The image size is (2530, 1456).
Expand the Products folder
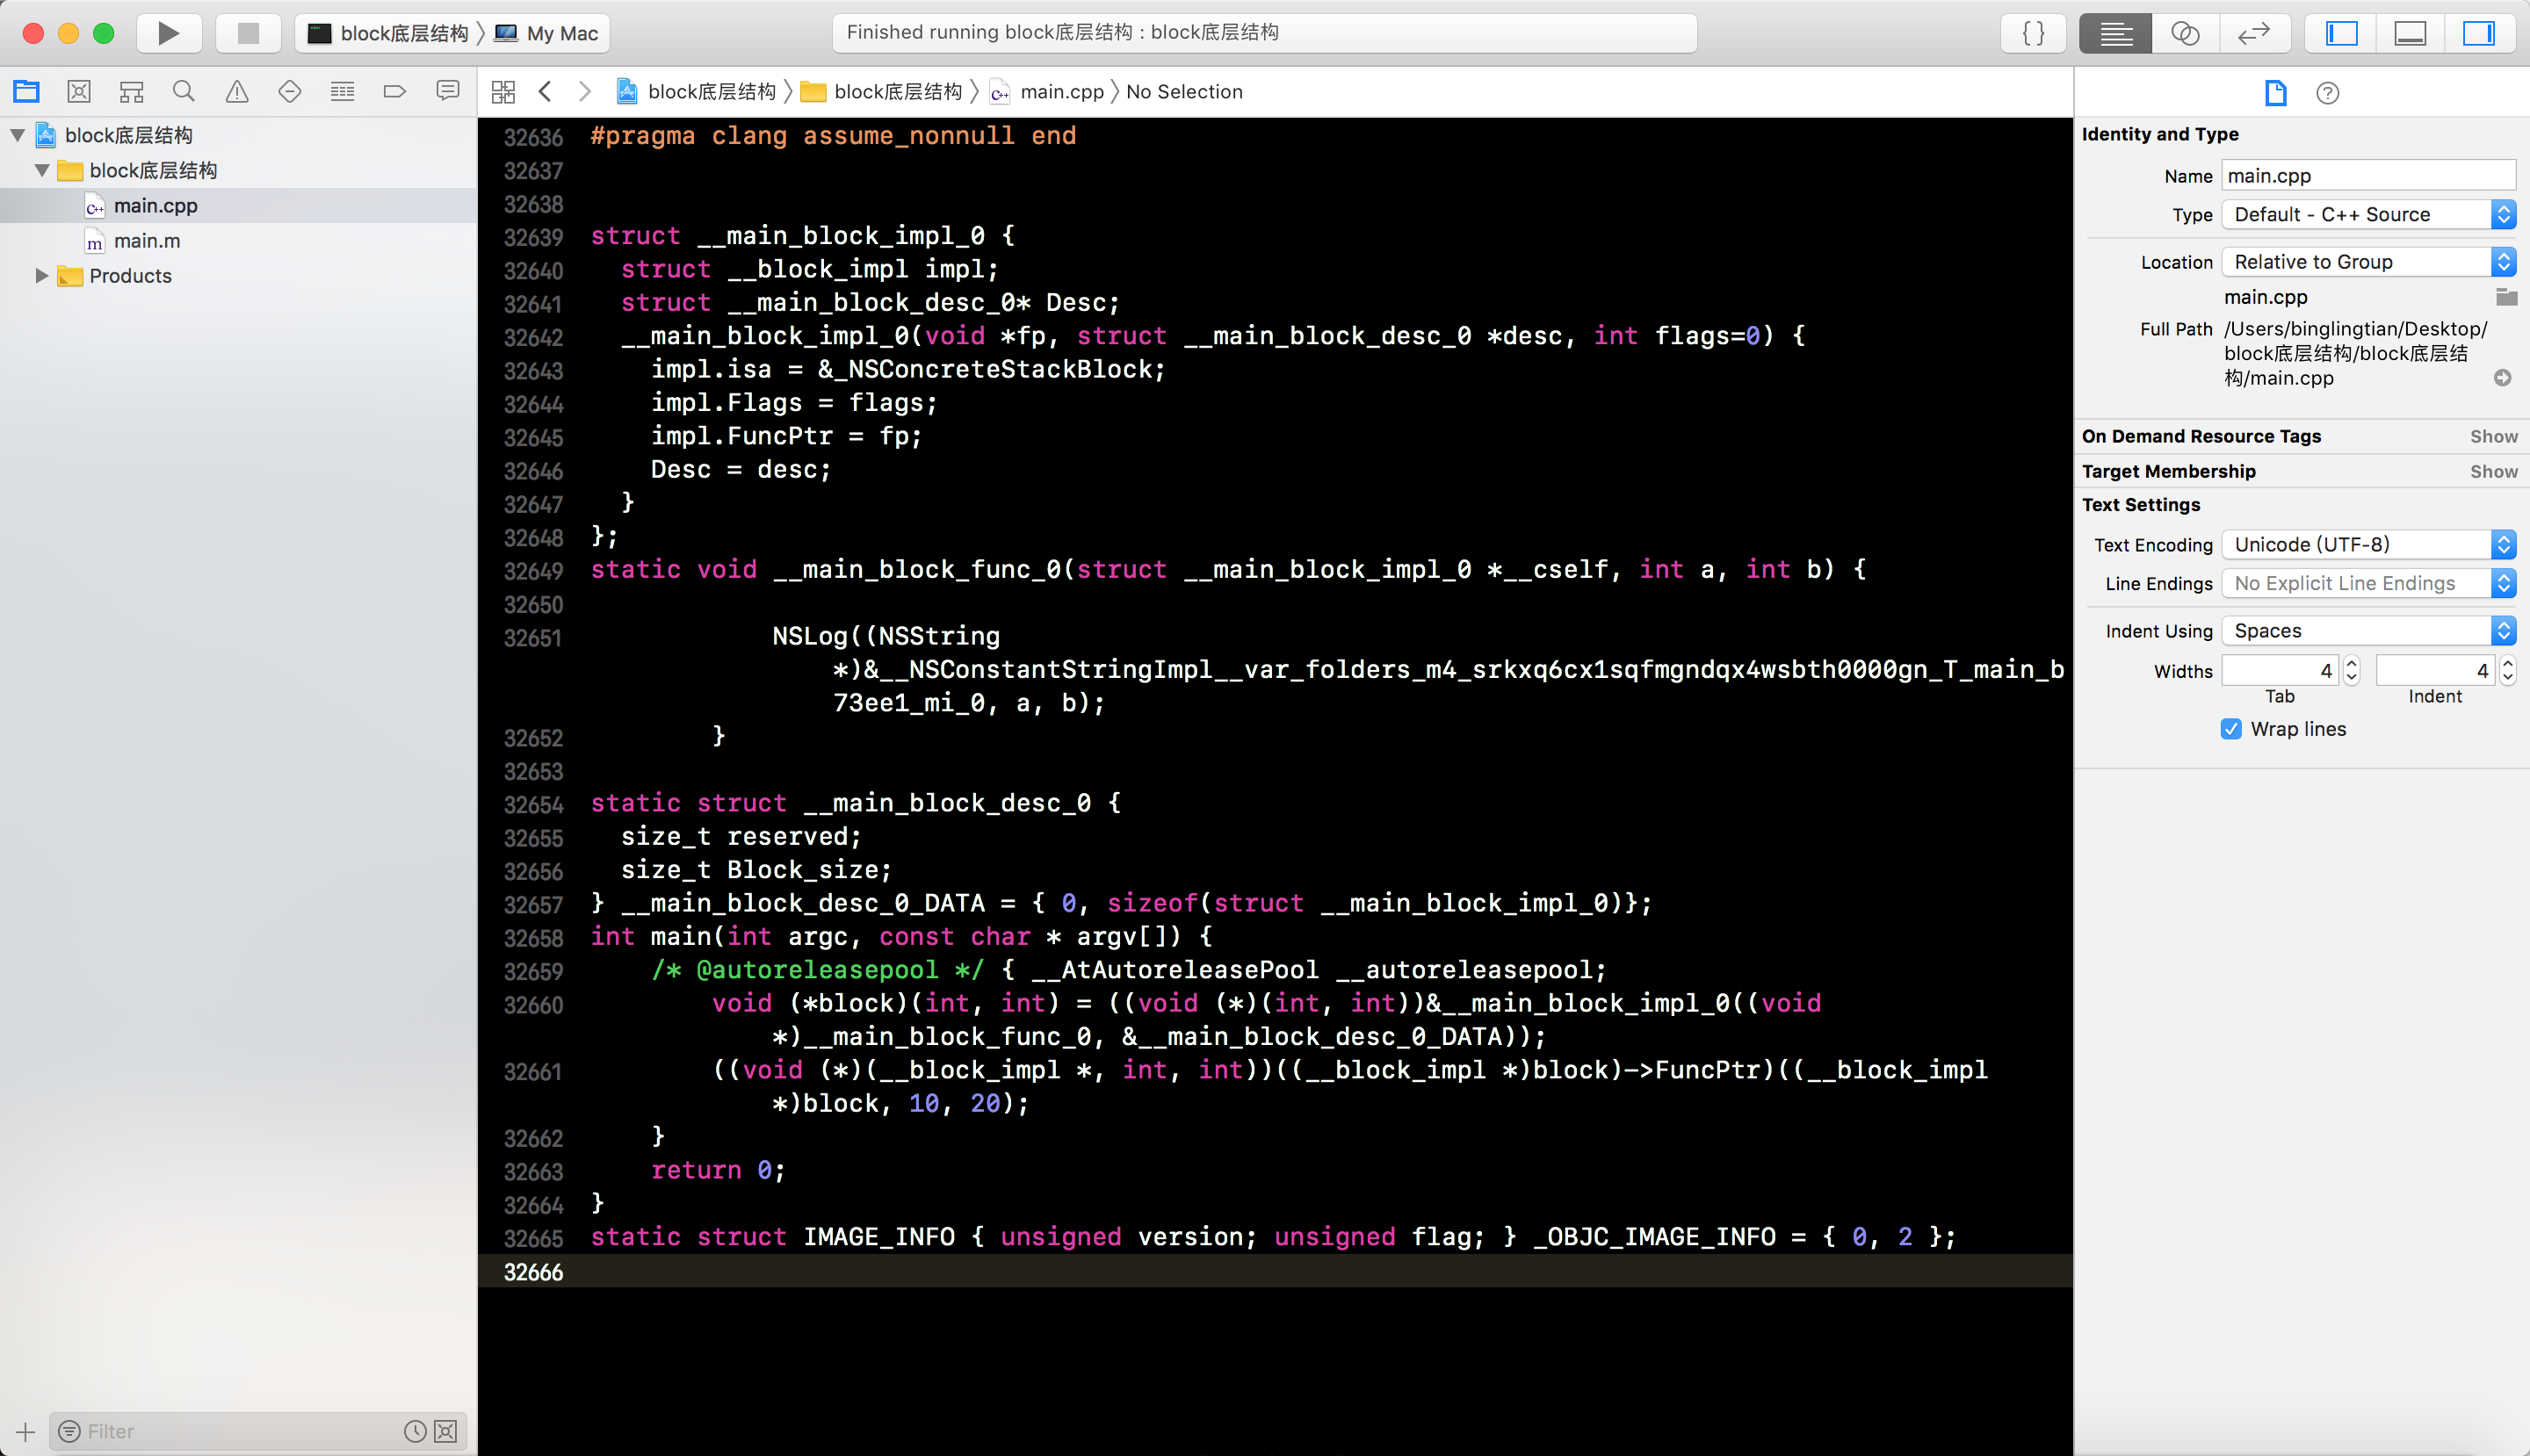point(41,276)
